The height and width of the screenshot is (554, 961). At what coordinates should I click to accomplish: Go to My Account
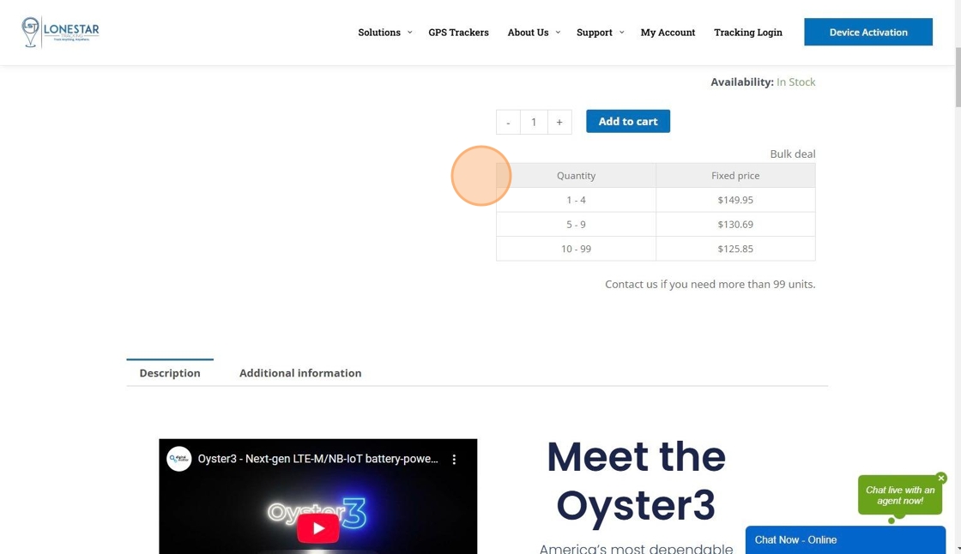click(x=668, y=33)
